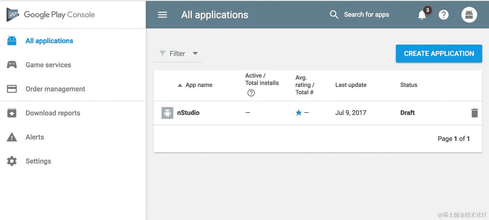
Task: Click the Order management card icon
Action: (x=12, y=89)
